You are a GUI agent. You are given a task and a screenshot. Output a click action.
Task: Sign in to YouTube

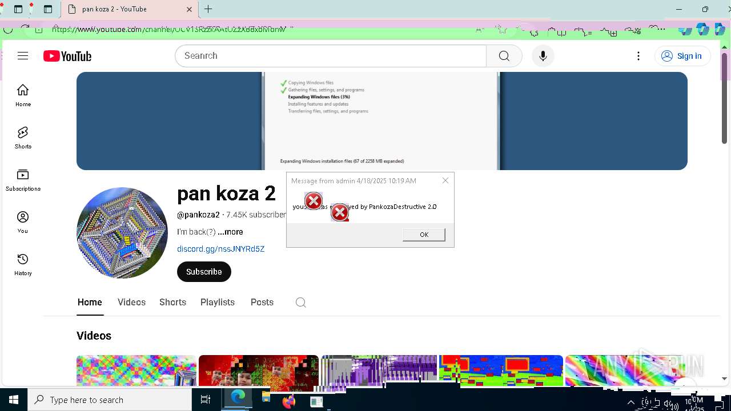click(682, 56)
